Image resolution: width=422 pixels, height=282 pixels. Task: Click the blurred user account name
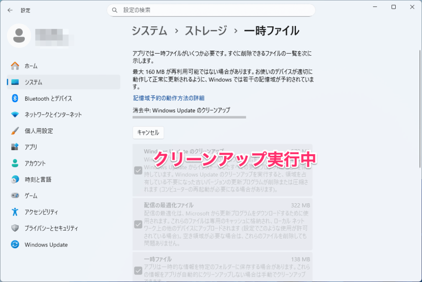pos(54,37)
